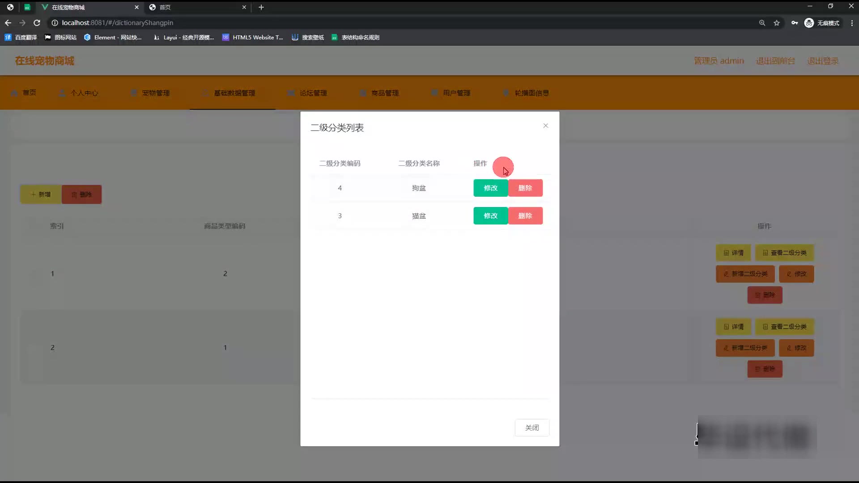Close the 首页 browser tab
859x483 pixels.
coord(244,7)
